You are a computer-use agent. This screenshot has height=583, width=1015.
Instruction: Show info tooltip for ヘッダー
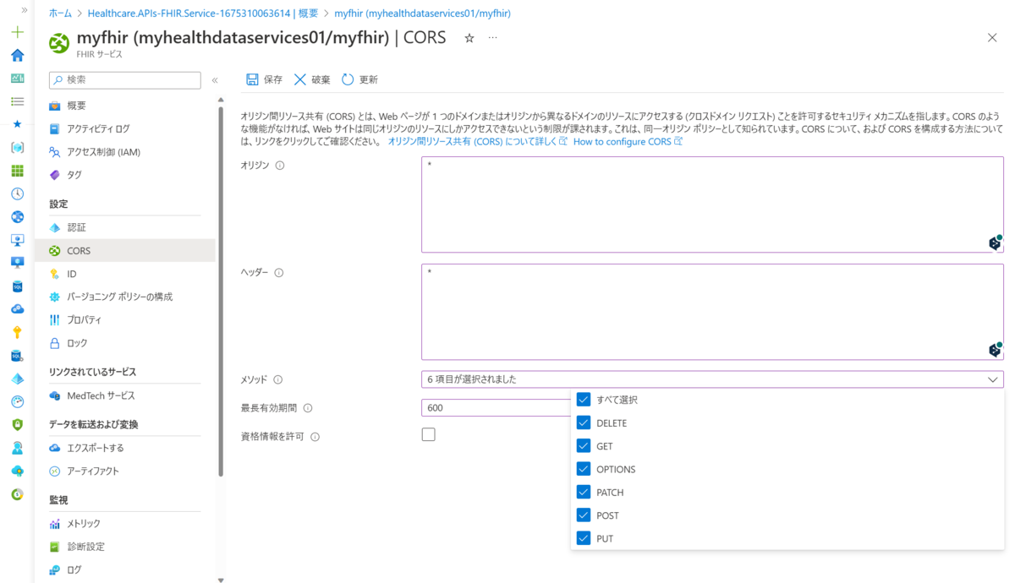pyautogui.click(x=279, y=273)
